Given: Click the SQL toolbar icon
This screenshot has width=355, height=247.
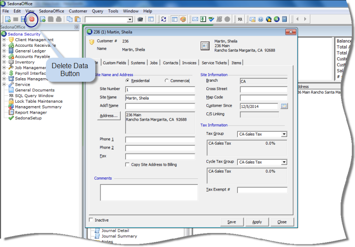Looking at the screenshot, I should click(x=240, y=19).
